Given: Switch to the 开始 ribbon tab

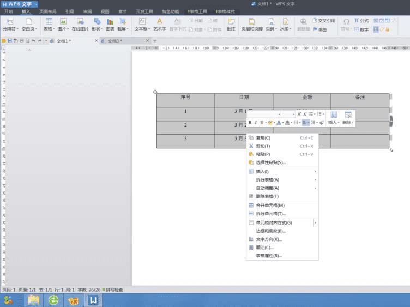Looking at the screenshot, I should tap(8, 11).
